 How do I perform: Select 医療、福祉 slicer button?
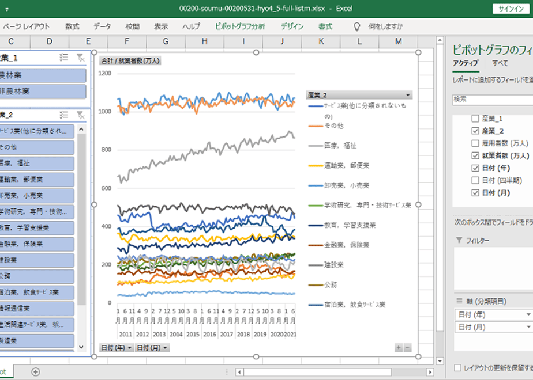[37, 163]
